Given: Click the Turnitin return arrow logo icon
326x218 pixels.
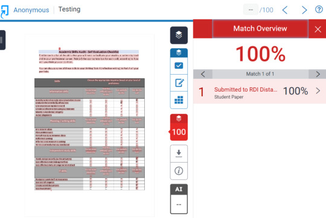Looking at the screenshot, I should click(4, 11).
